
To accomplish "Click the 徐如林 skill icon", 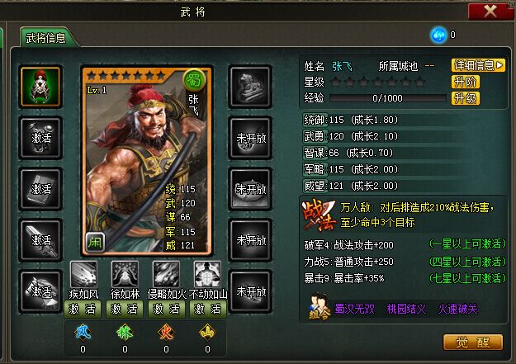I will (x=125, y=274).
